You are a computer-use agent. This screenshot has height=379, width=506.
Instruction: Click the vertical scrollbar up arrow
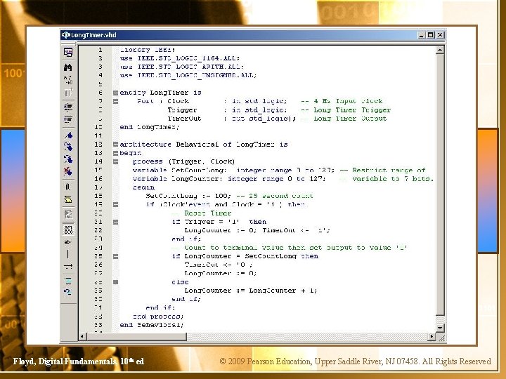tap(440, 50)
